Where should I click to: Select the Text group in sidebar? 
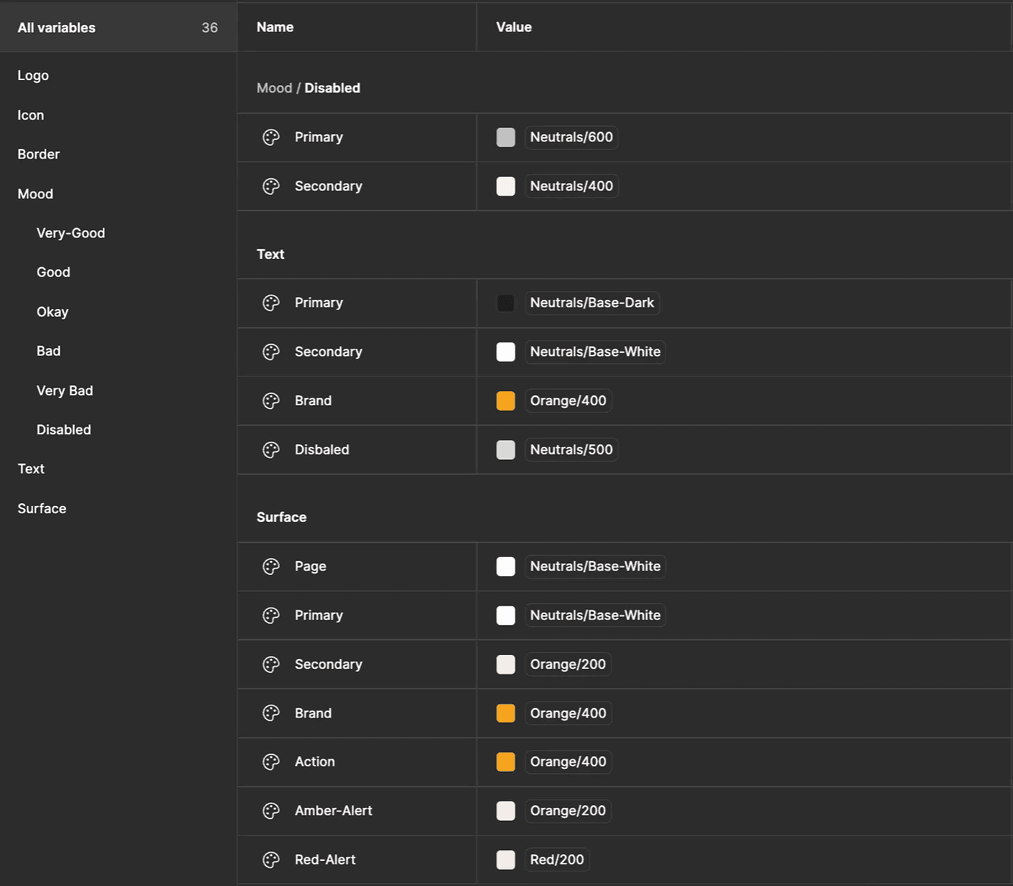31,468
